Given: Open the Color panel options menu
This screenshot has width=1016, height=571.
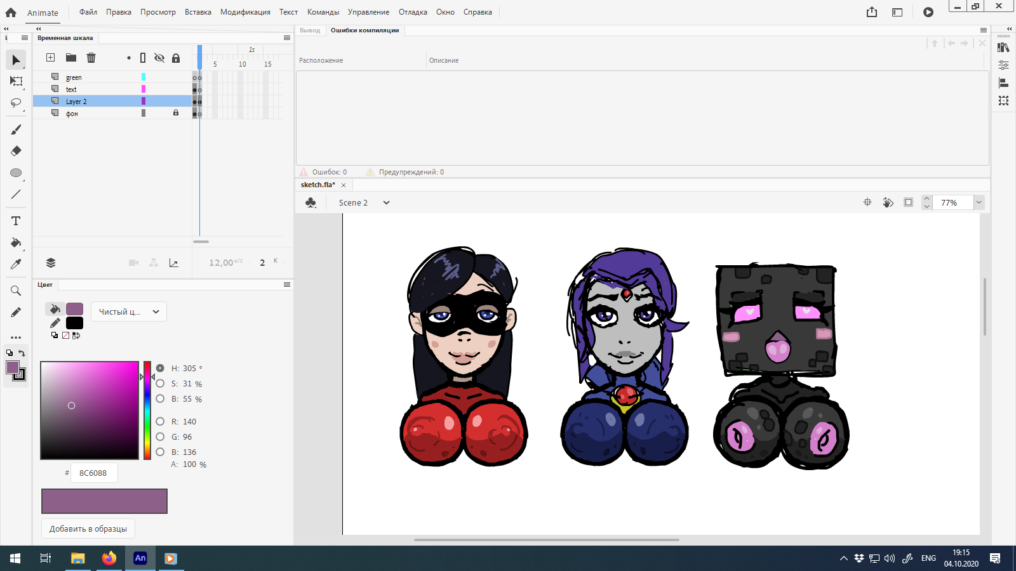Looking at the screenshot, I should click(x=287, y=285).
